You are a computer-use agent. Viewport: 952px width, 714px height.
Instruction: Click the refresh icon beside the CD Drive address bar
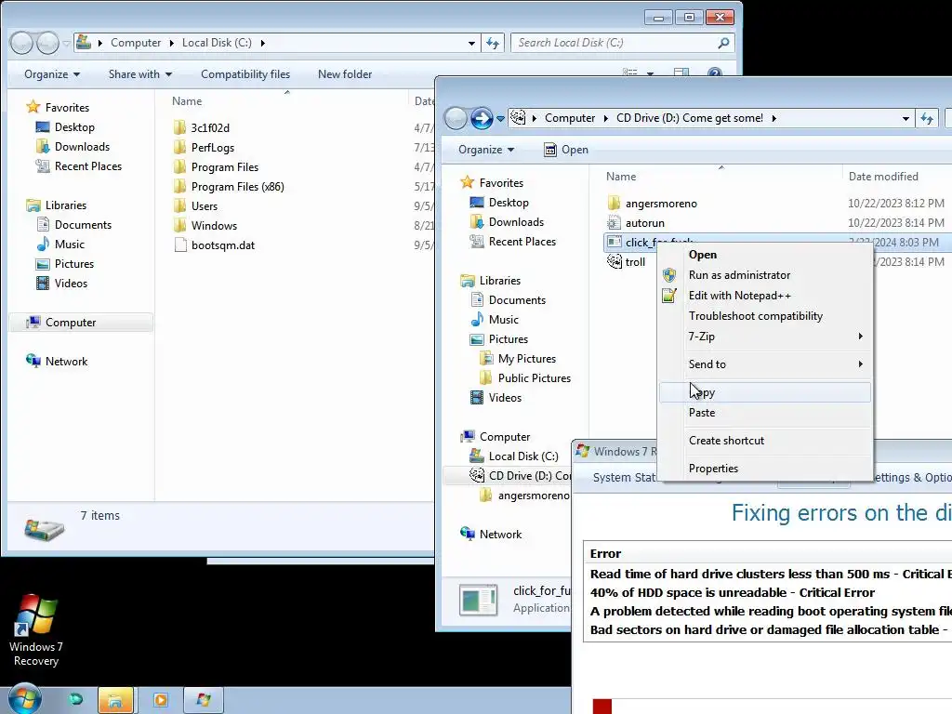click(x=927, y=118)
